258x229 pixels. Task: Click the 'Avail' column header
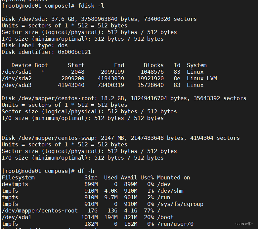pyautogui.click(x=129, y=177)
